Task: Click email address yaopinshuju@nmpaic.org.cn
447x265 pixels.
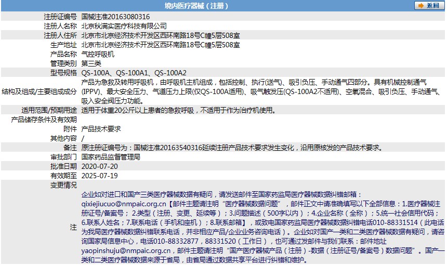Action: click(126, 251)
